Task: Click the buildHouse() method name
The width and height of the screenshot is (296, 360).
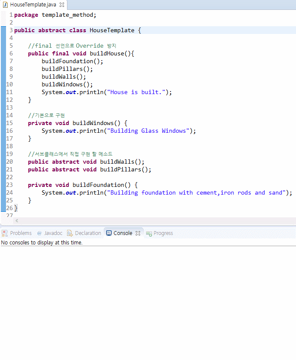Action: pos(107,54)
